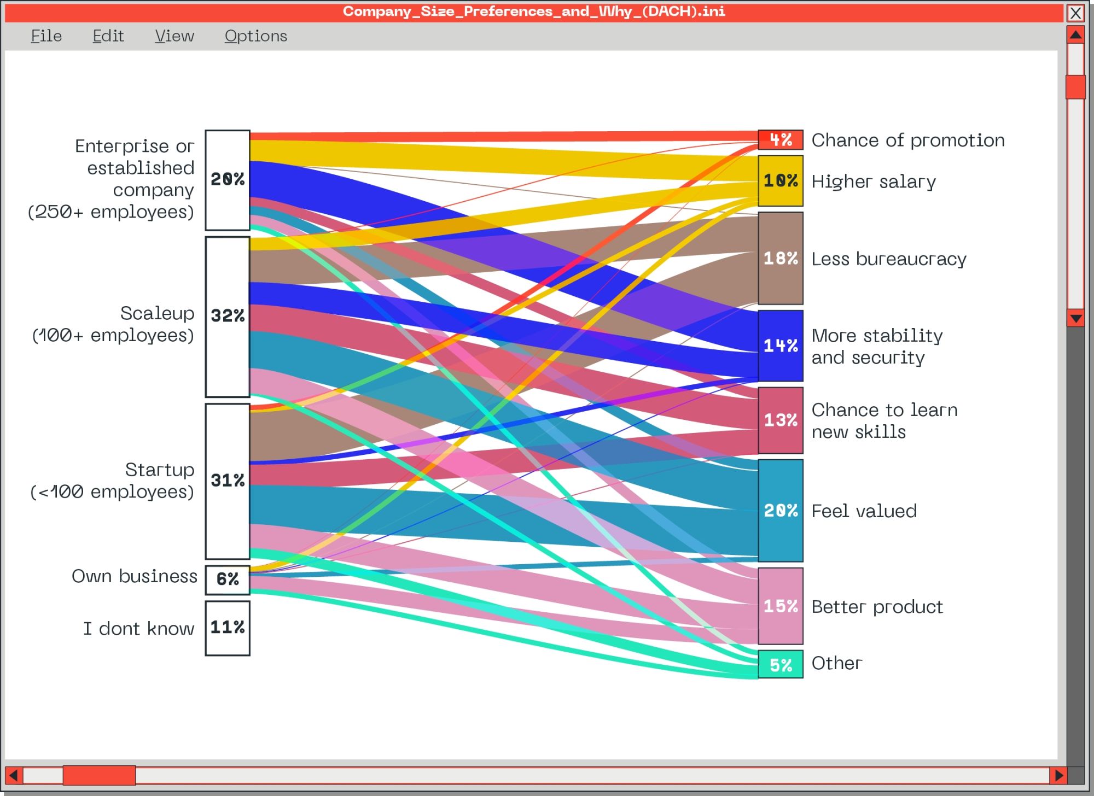Click the 'Startup (<100 employees)' label
The height and width of the screenshot is (796, 1094).
click(112, 481)
